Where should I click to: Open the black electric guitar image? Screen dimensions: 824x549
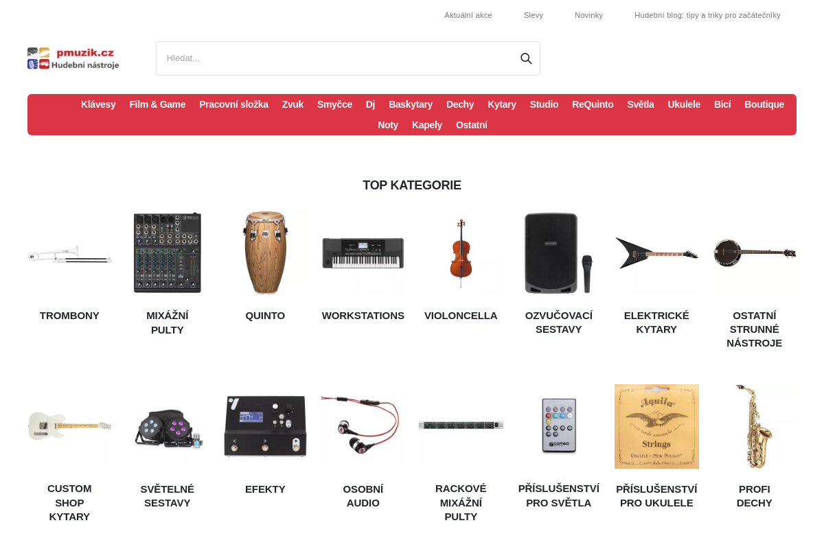[656, 254]
